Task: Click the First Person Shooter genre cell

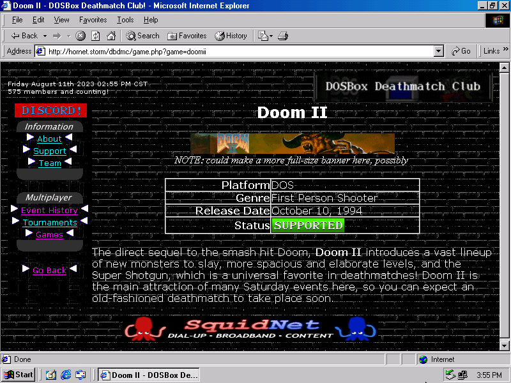Action: coord(345,198)
